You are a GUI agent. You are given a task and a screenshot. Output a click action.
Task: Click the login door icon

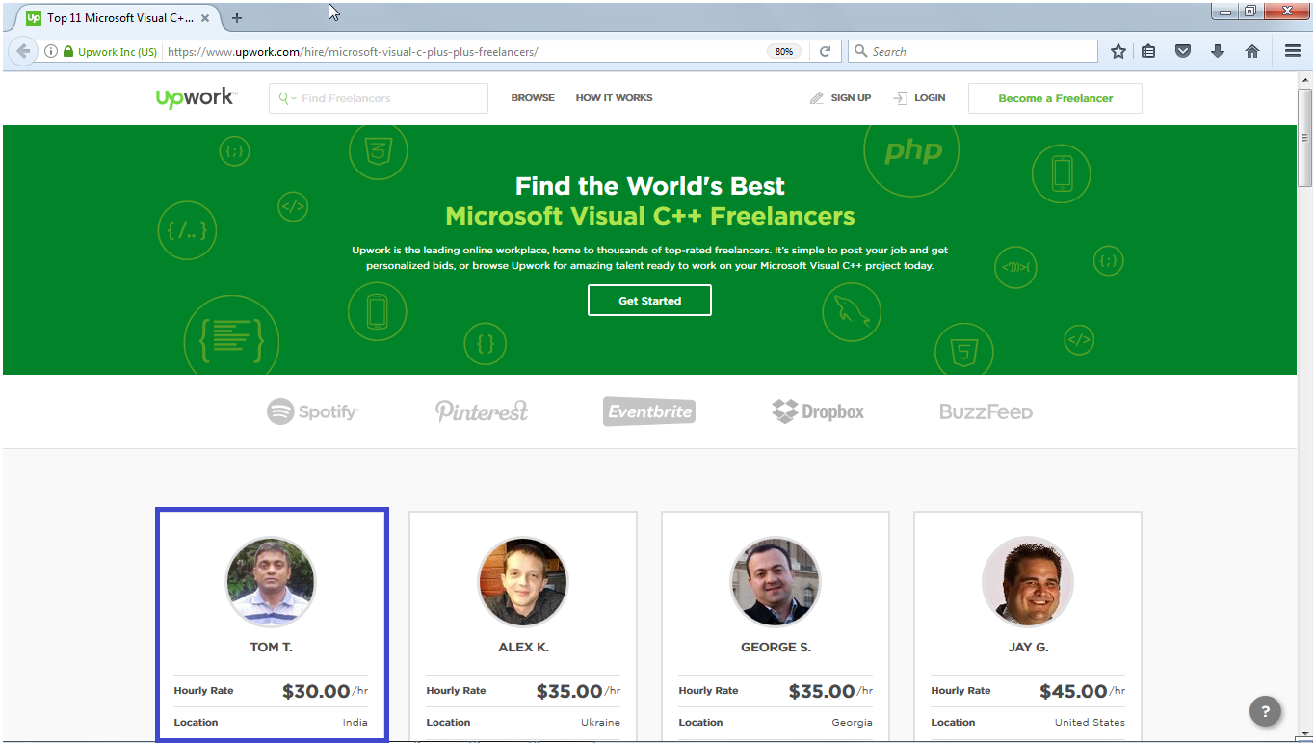[x=900, y=98]
